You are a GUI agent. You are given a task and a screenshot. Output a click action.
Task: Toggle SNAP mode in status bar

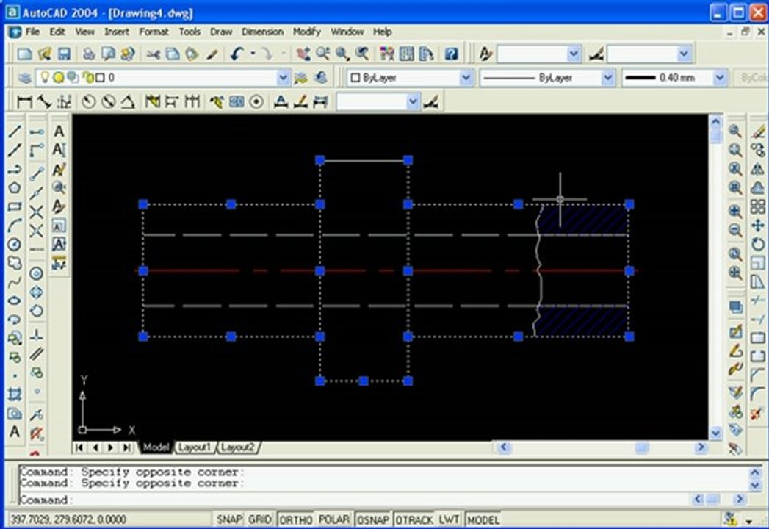[229, 519]
